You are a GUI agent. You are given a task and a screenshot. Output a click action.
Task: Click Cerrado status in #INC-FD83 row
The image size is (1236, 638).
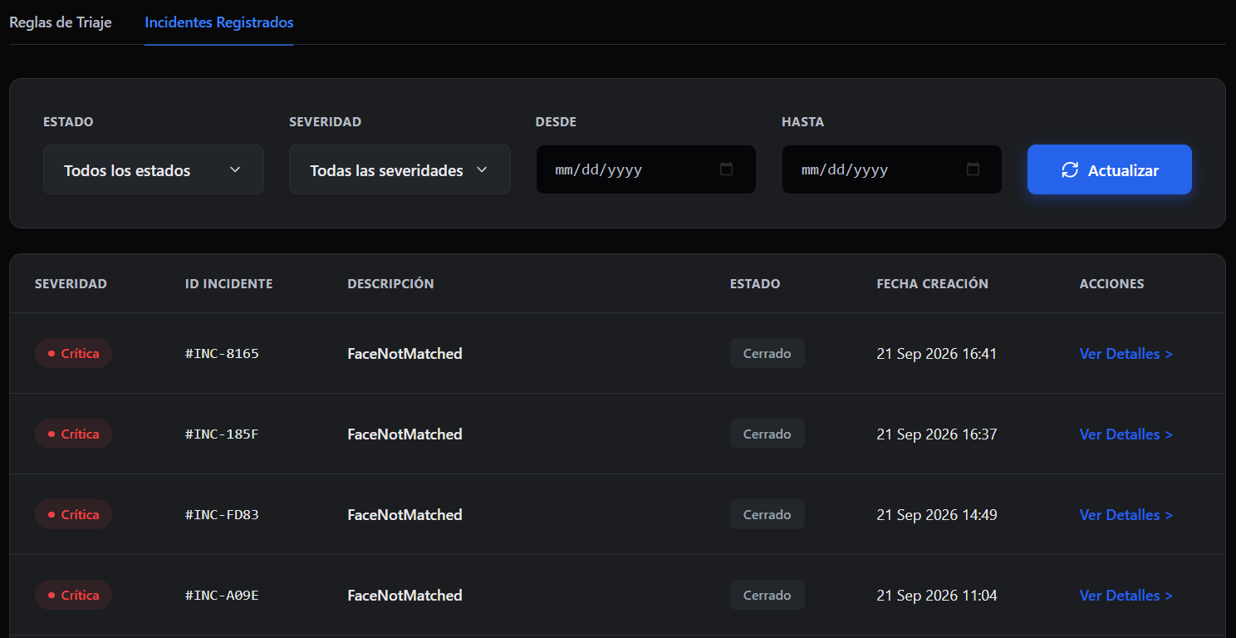(768, 514)
